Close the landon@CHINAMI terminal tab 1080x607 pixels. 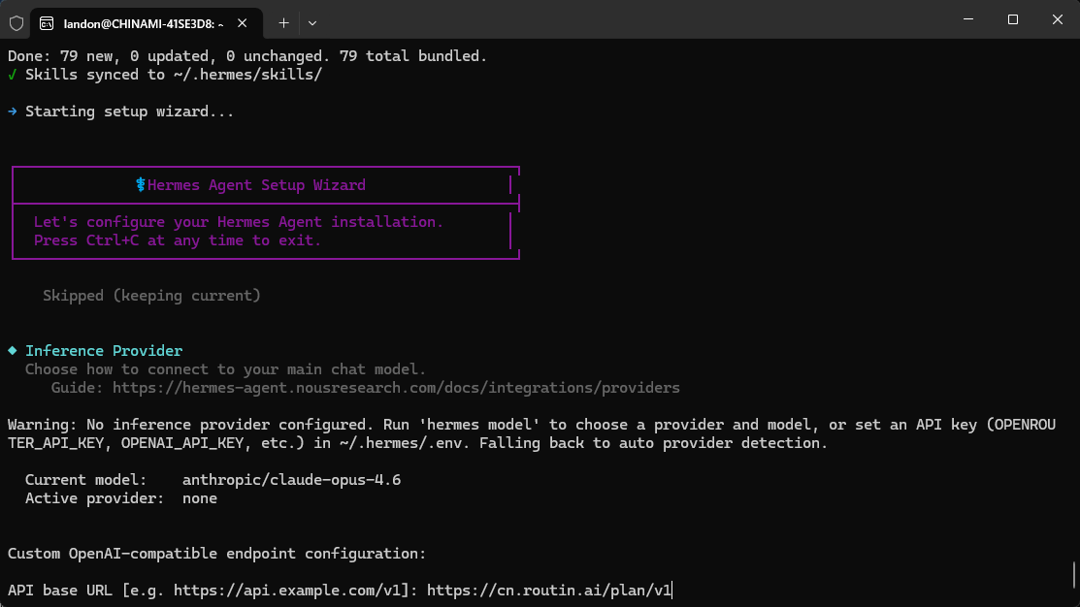(x=247, y=22)
